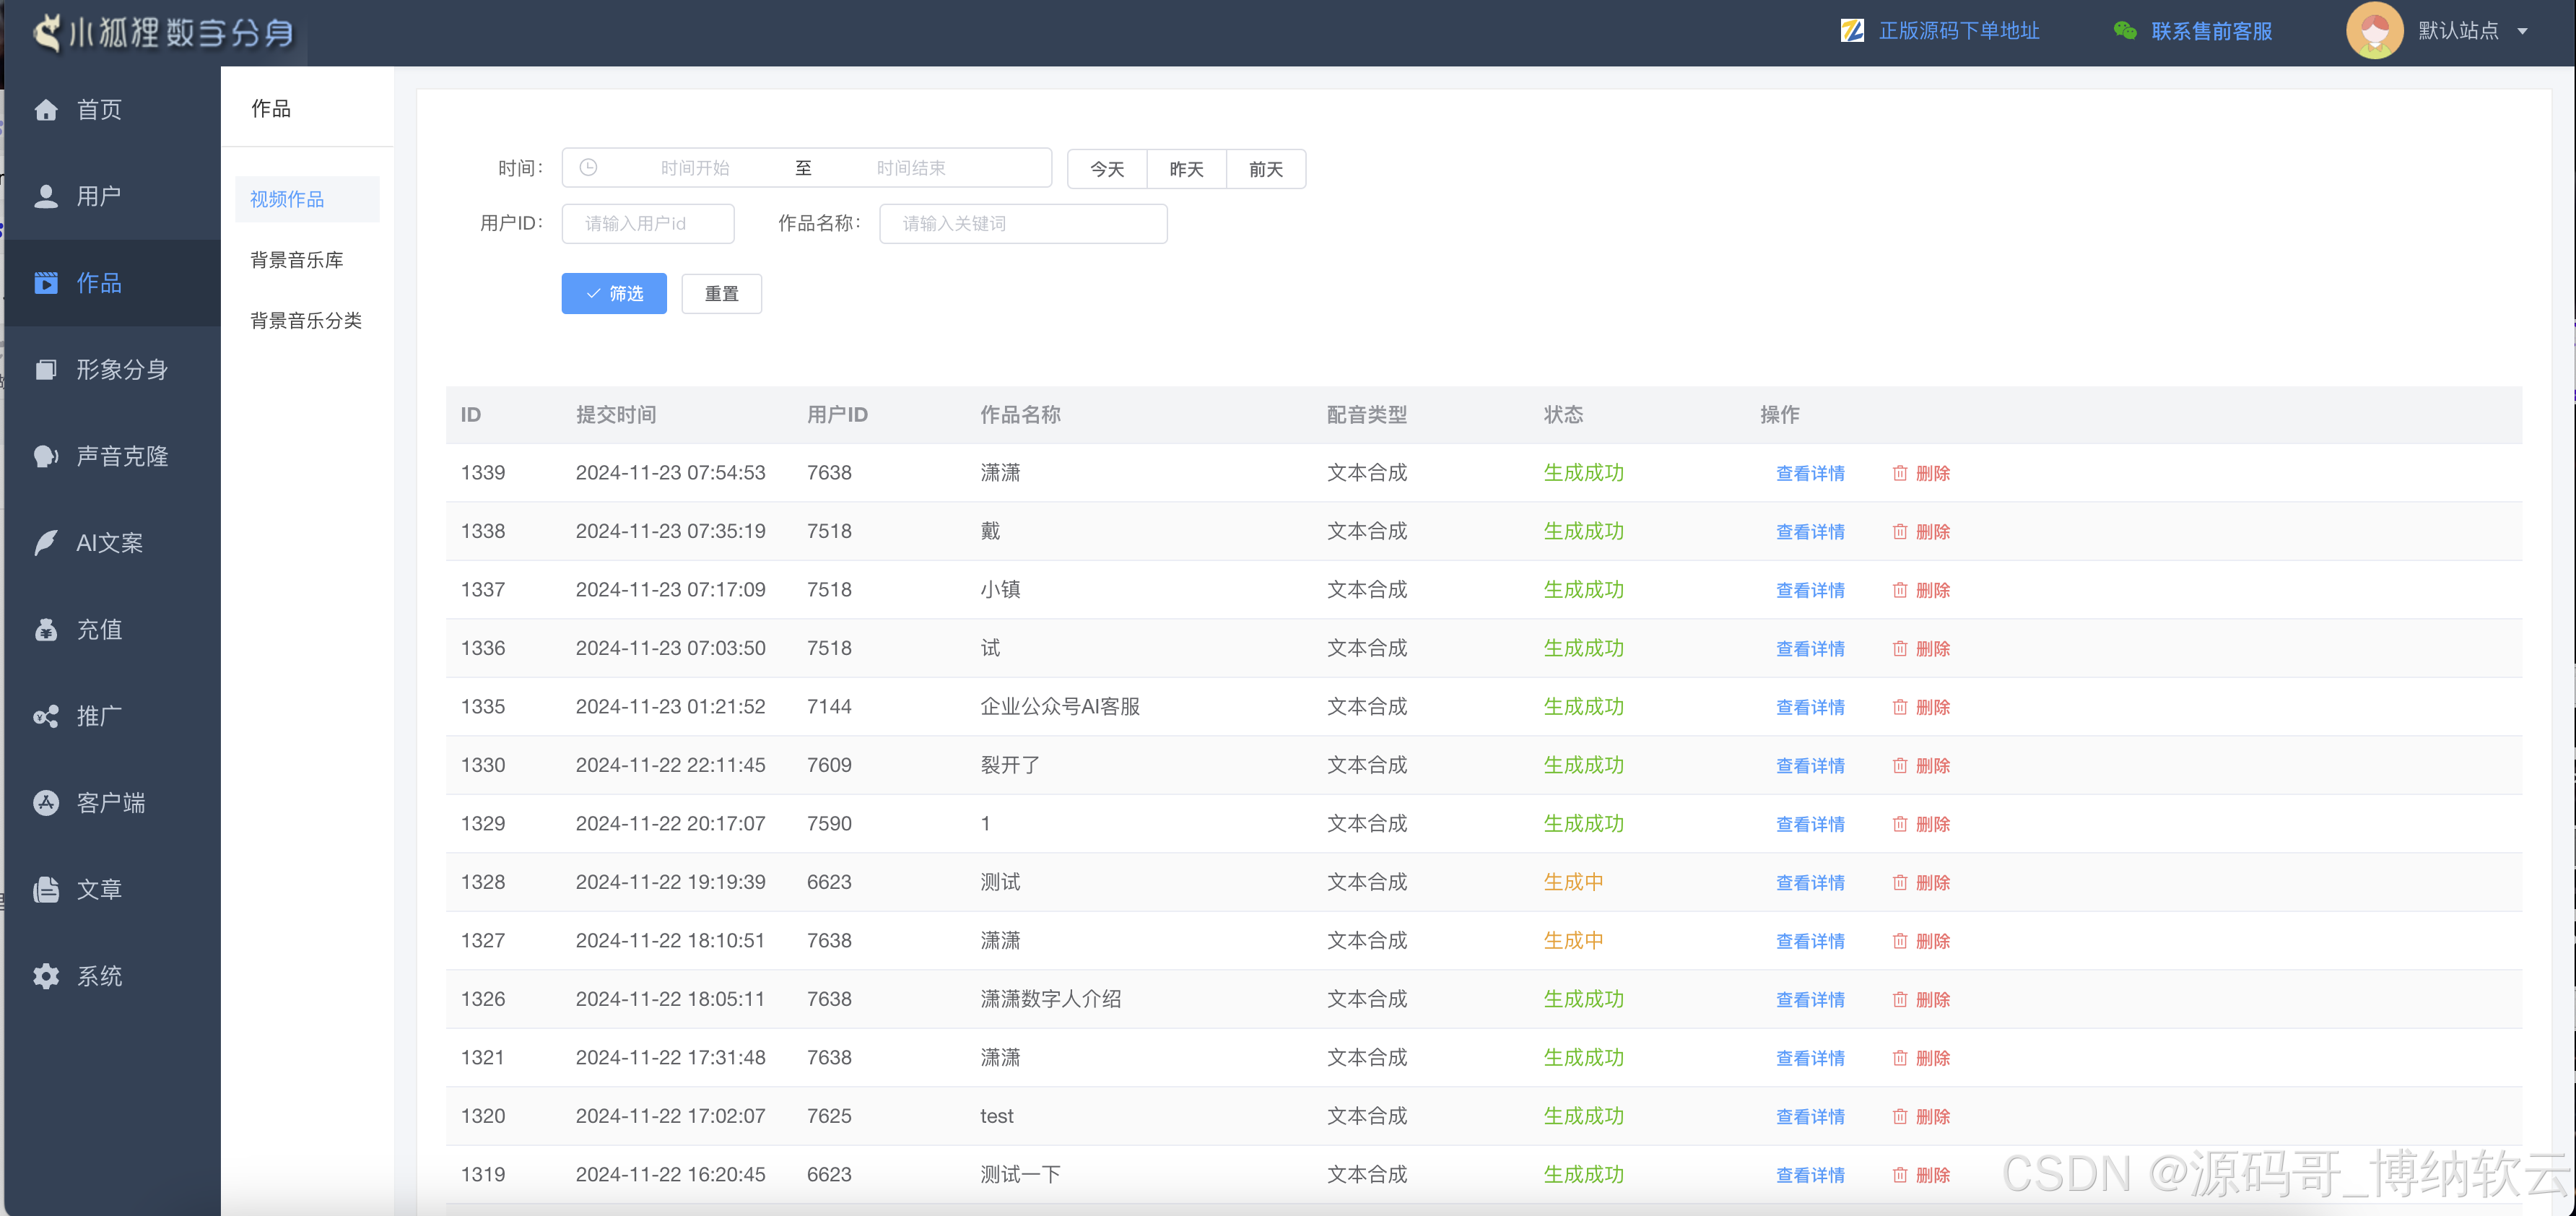Click the home icon in sidebar

click(46, 110)
